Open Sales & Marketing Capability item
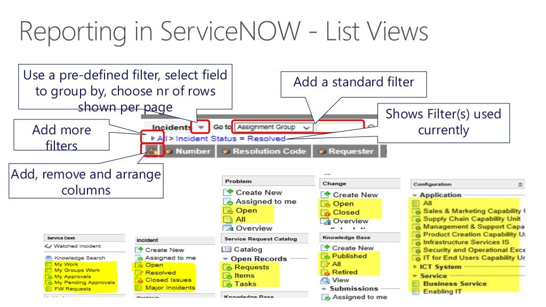The image size is (546, 307). (x=474, y=211)
